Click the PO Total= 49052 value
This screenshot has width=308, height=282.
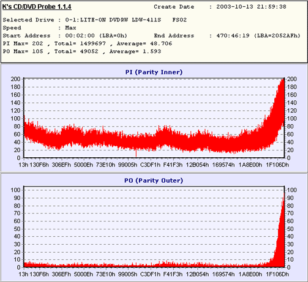(x=76, y=51)
